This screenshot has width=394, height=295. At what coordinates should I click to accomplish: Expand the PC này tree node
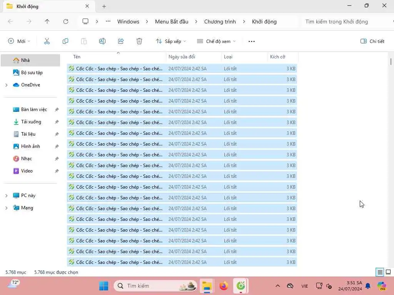click(x=7, y=196)
